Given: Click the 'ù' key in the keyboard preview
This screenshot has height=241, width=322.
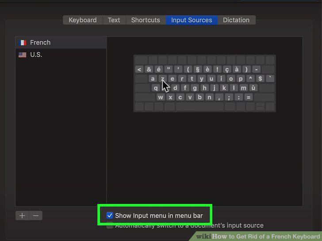Looking at the screenshot, I should tap(253, 88).
